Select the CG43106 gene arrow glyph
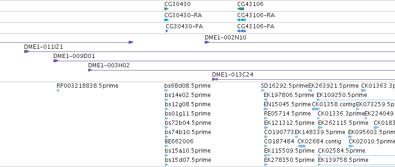This screenshot has width=395, height=167. pyautogui.click(x=240, y=9)
